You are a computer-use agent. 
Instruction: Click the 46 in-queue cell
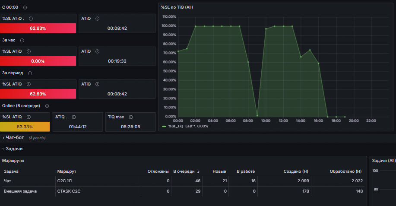click(x=198, y=181)
